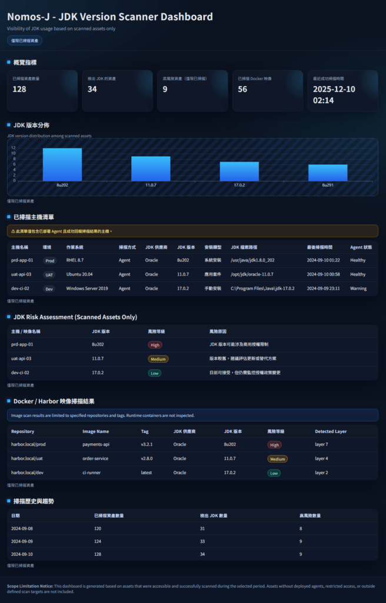Click the blue marker beside JDK 版本分佈 heading
Viewport: 386px width, 603px height.
[x=9, y=125]
